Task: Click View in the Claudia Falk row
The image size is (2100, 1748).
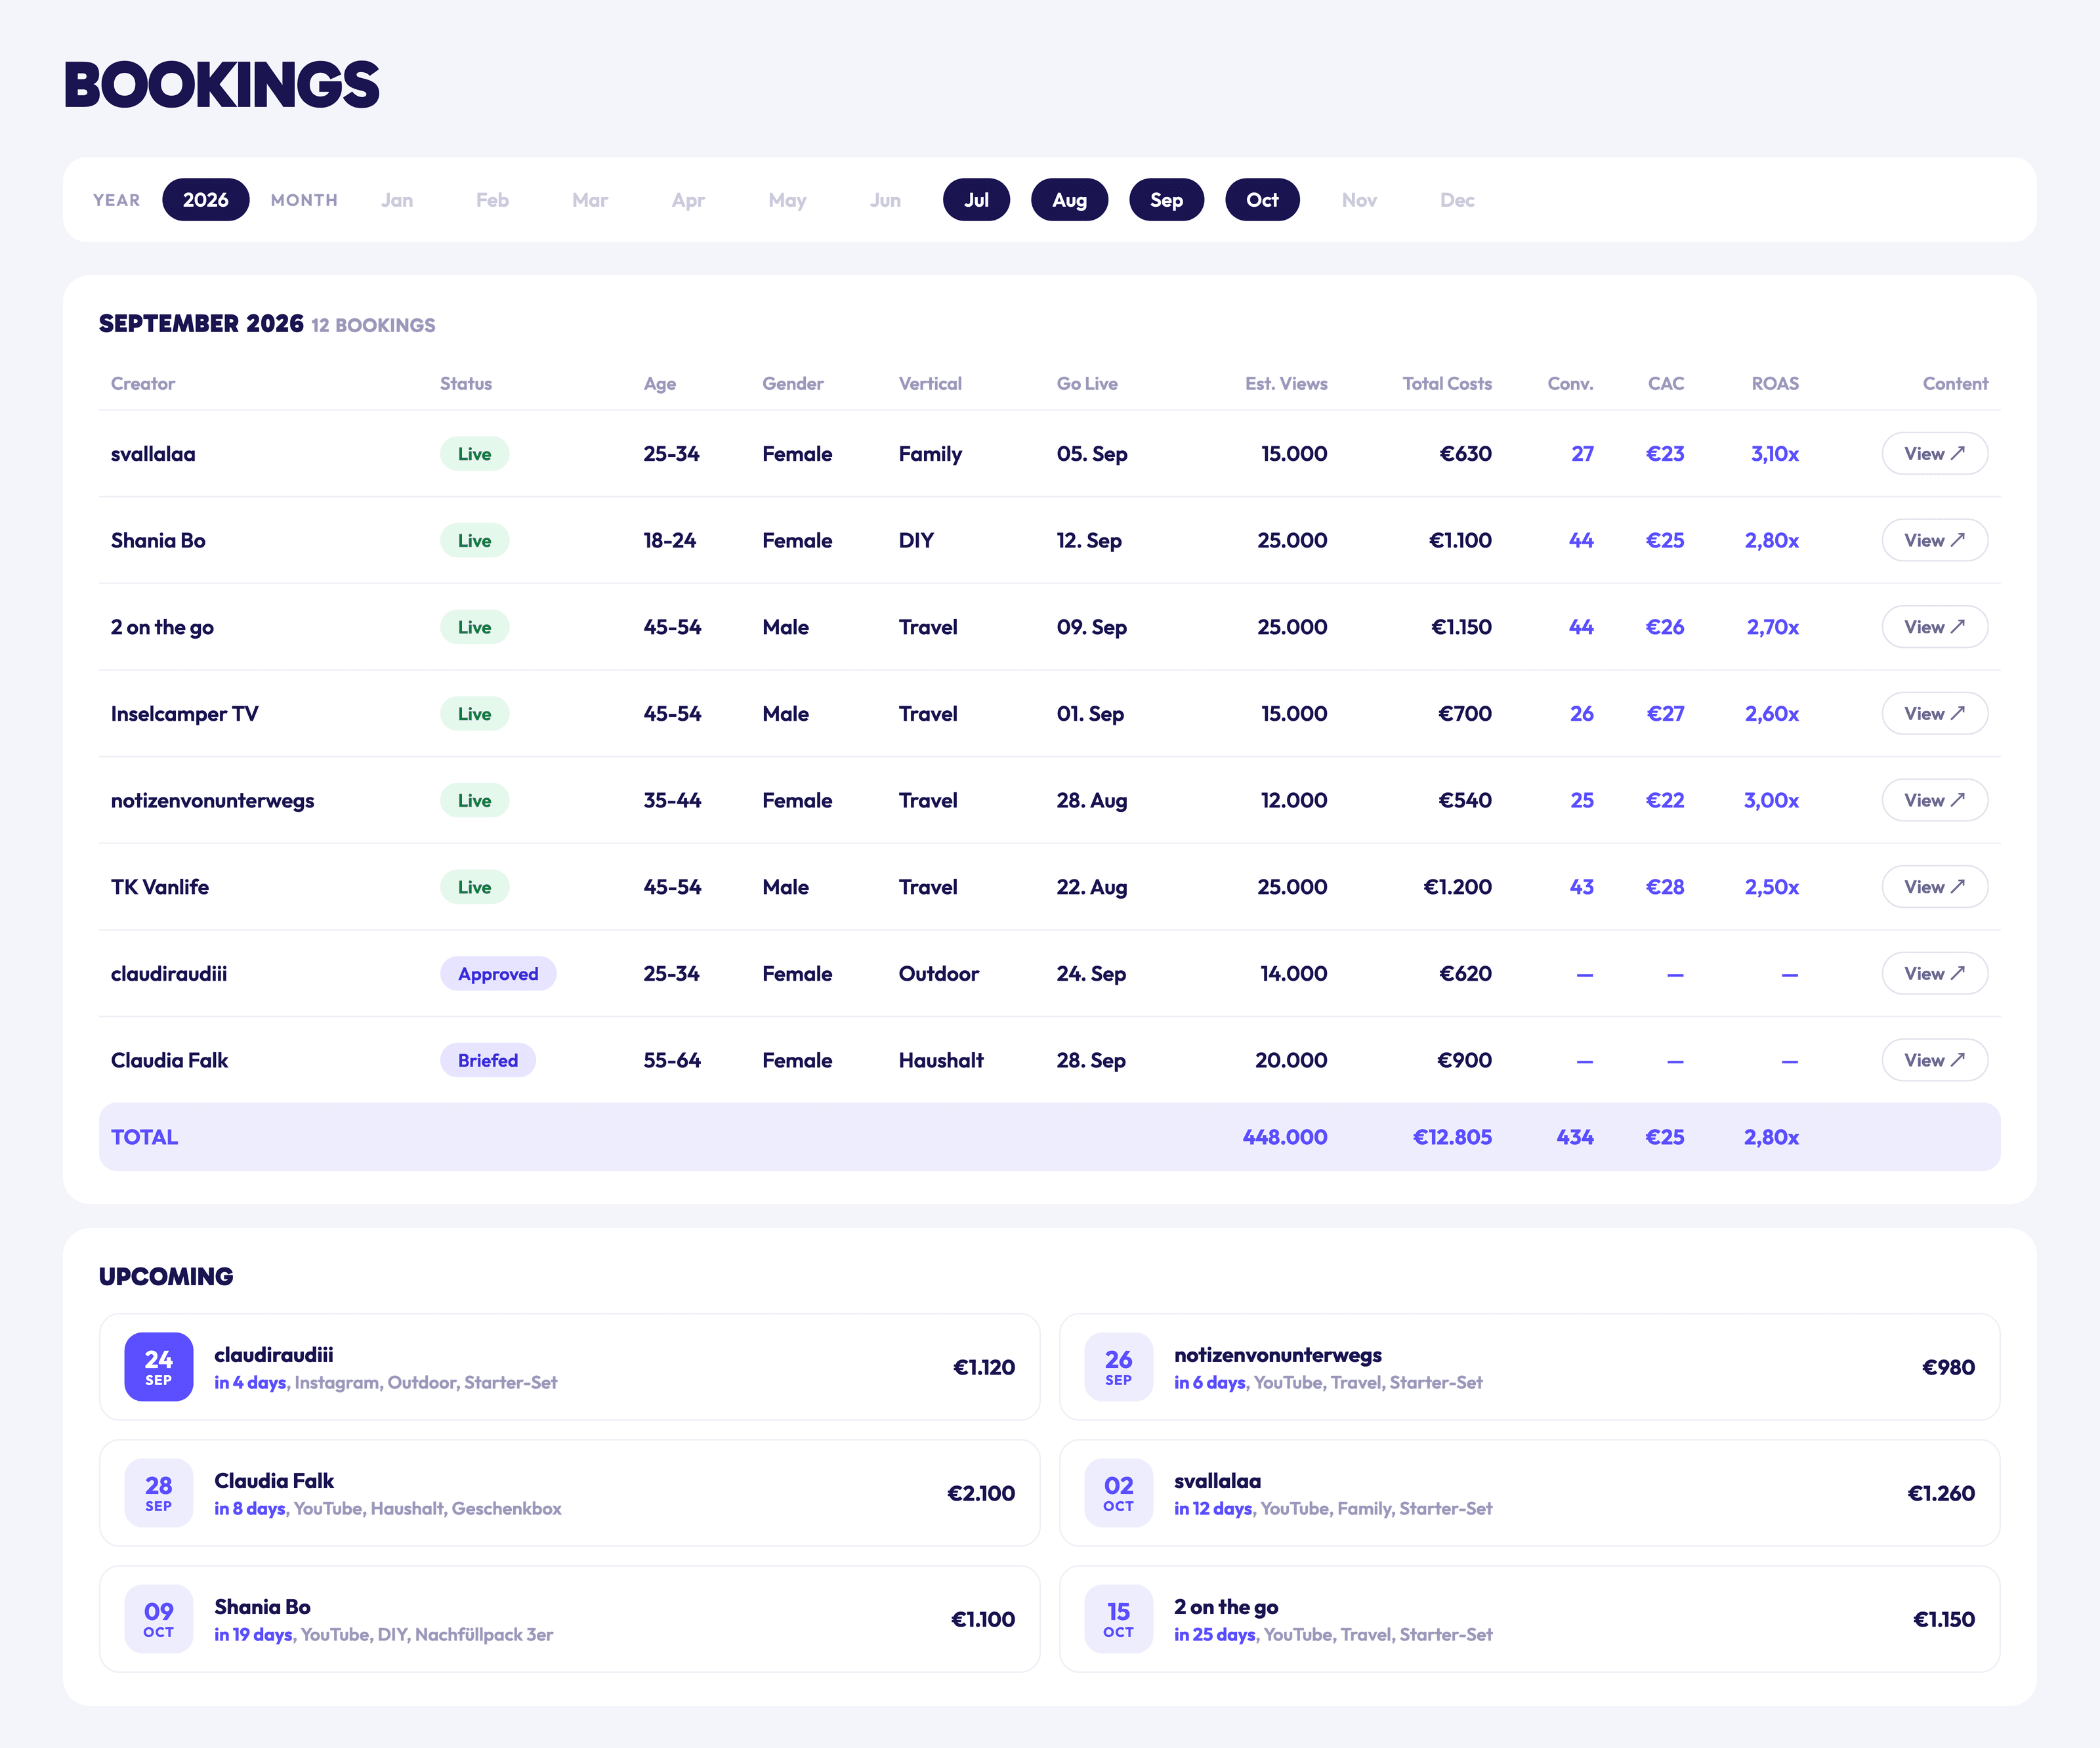Action: (1934, 1060)
